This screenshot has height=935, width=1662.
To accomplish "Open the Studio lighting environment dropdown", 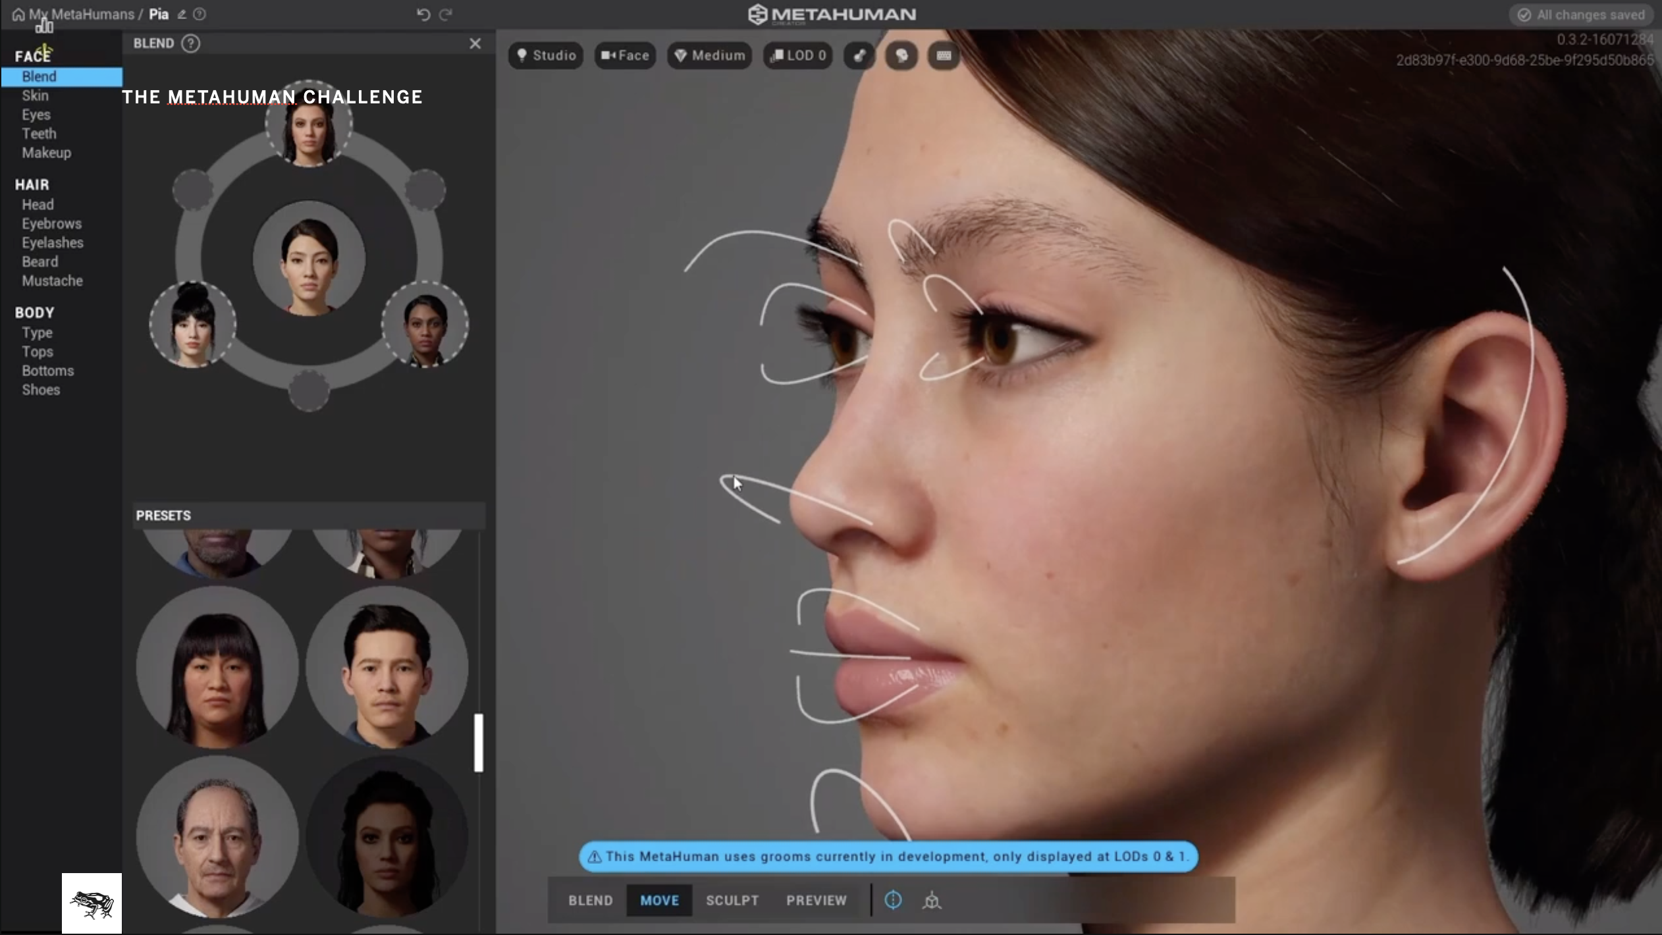I will tap(546, 55).
